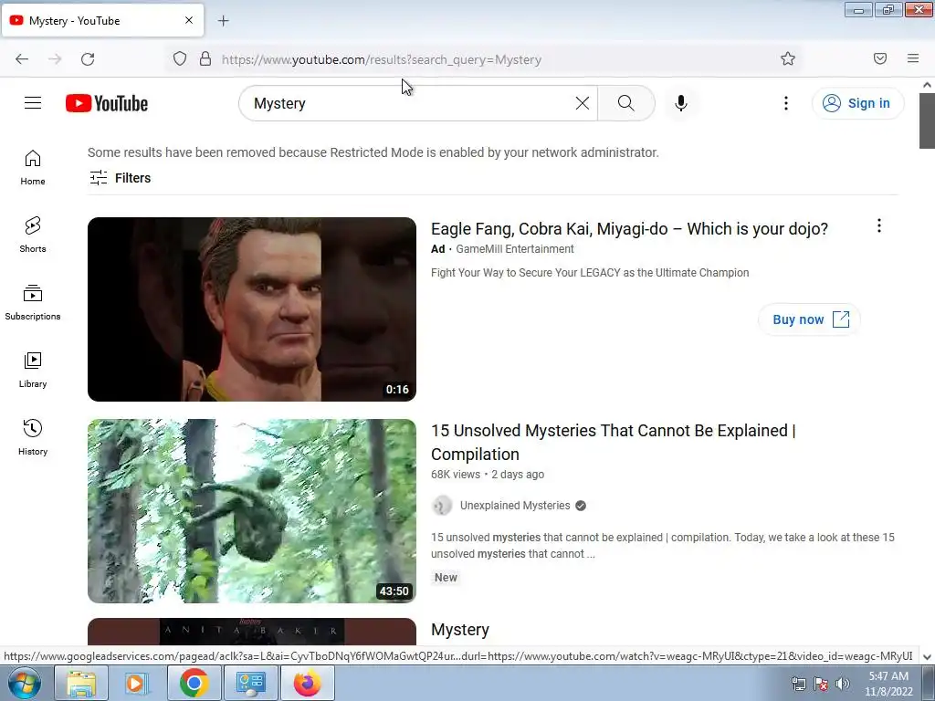This screenshot has height=701, width=935.
Task: Open the volume speaker tray icon
Action: pos(843,684)
